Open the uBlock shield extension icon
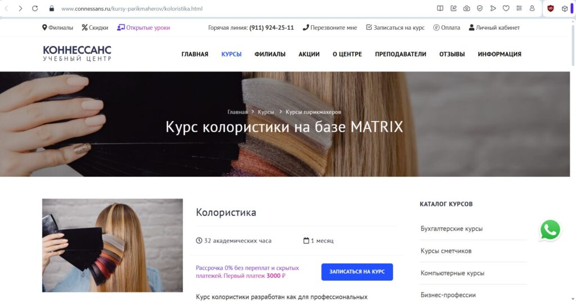Viewport: 576px width, 301px height. pyautogui.click(x=550, y=8)
